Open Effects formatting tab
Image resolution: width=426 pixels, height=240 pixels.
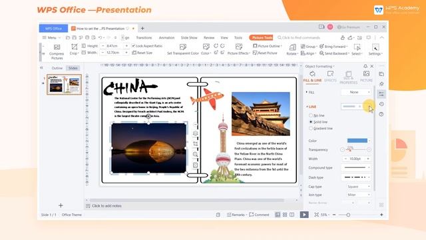330,77
